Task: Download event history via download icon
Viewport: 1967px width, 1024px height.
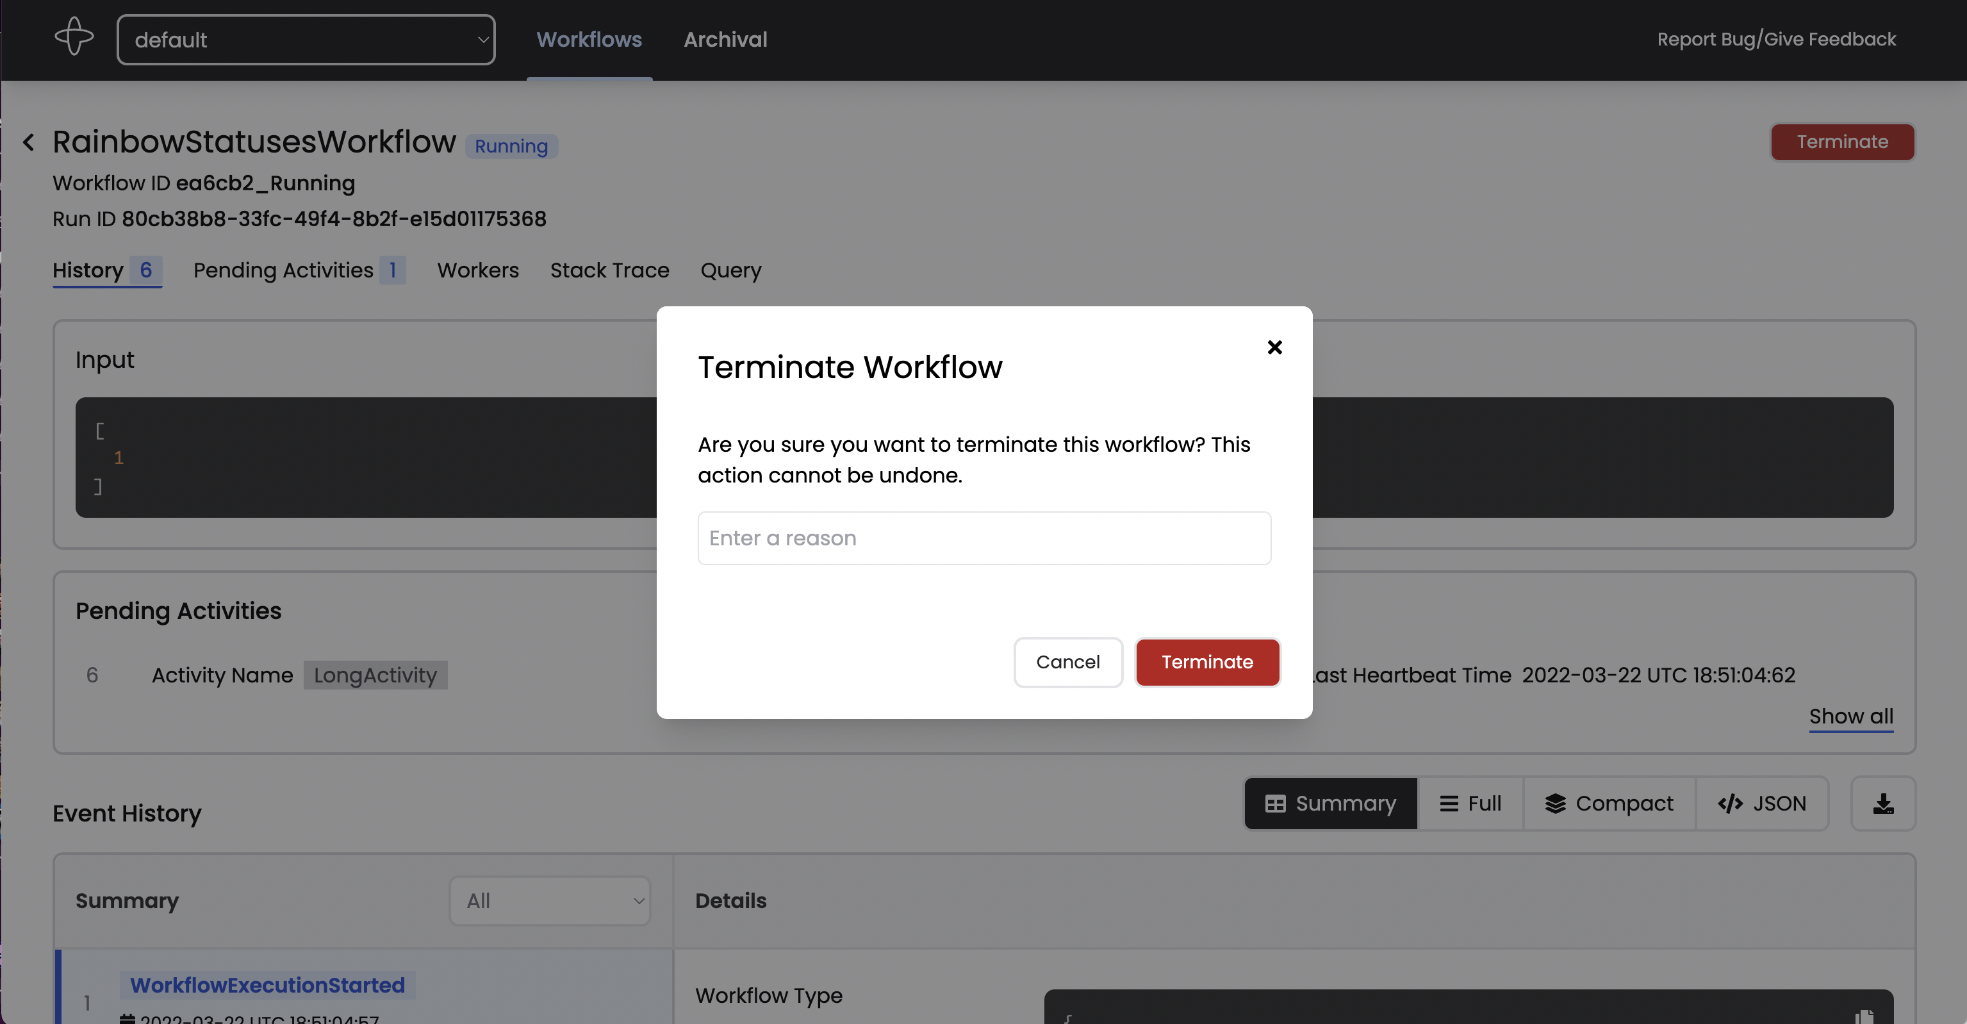Action: coord(1883,804)
